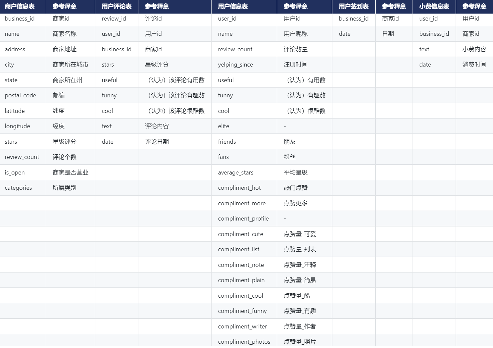
Task: Select the 用户签到表 header cell
Action: pyautogui.click(x=354, y=7)
